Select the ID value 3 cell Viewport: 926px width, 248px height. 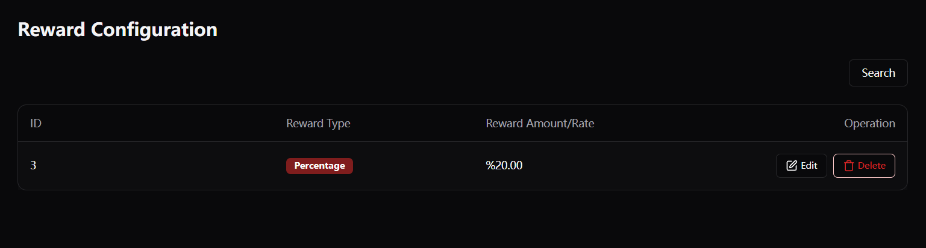33,166
